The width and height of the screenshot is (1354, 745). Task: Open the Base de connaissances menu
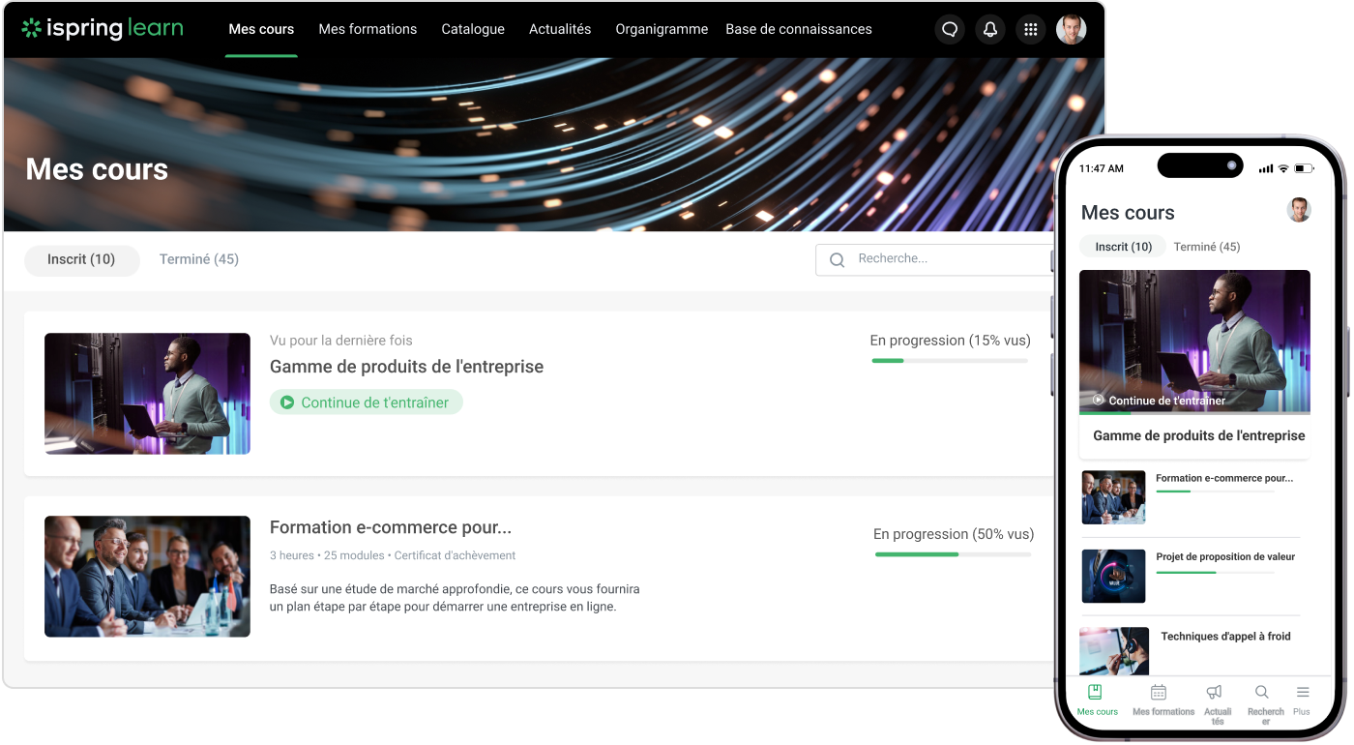[798, 29]
